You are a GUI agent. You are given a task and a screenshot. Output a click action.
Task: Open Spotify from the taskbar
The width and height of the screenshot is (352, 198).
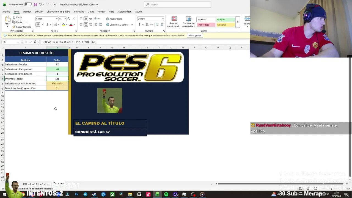[x=166, y=194]
